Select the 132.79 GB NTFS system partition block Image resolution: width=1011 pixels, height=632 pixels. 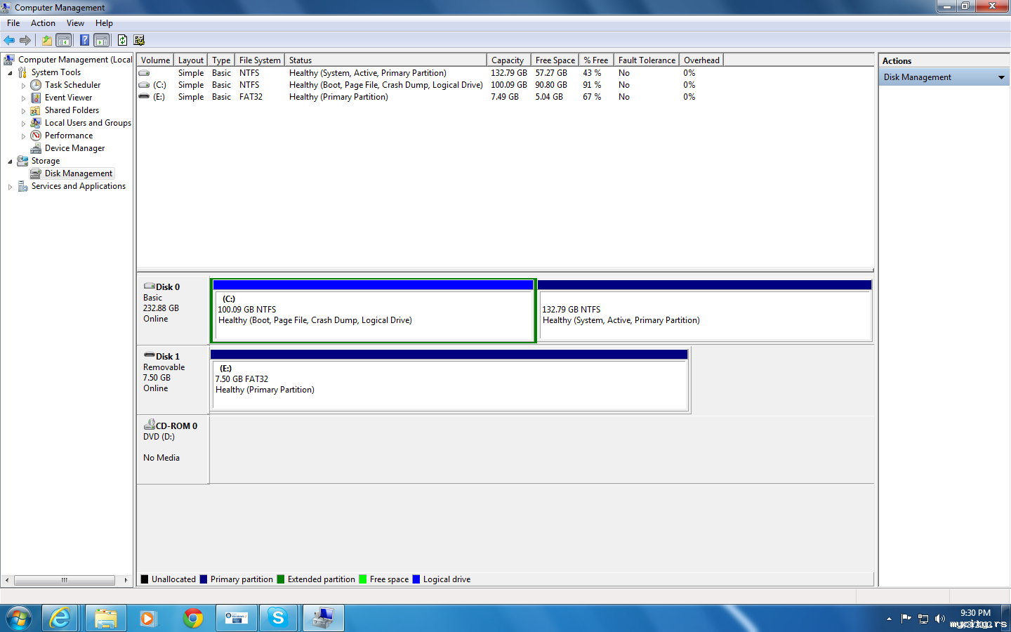point(704,310)
